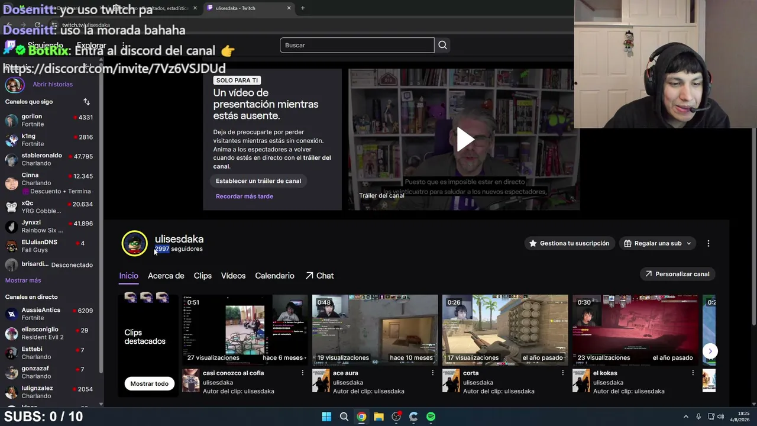Screen dimensions: 757x426
Task: Expand the Regalar una sub dropdown
Action: 658,243
